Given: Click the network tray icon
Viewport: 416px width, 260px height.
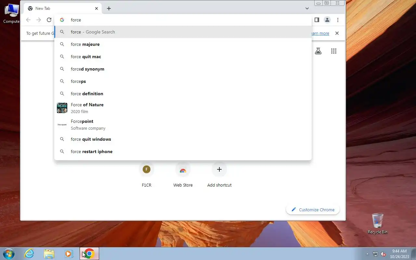Looking at the screenshot, I should coord(375,254).
